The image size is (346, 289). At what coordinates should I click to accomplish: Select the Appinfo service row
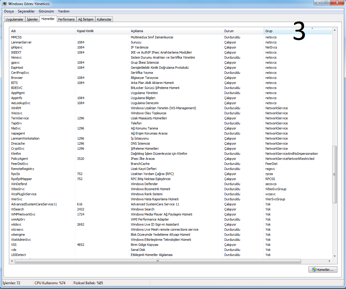pyautogui.click(x=171, y=98)
